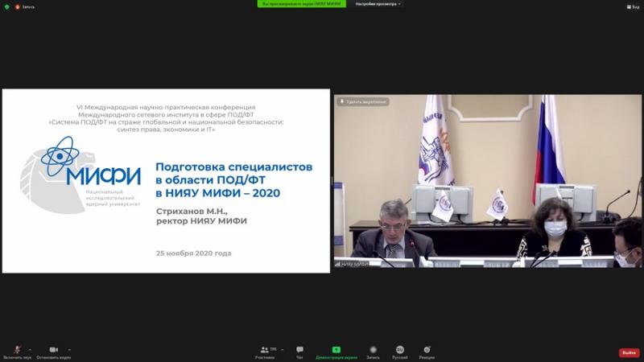The image size is (644, 362).
Task: Click the Record button in the toolbar
Action: (373, 352)
